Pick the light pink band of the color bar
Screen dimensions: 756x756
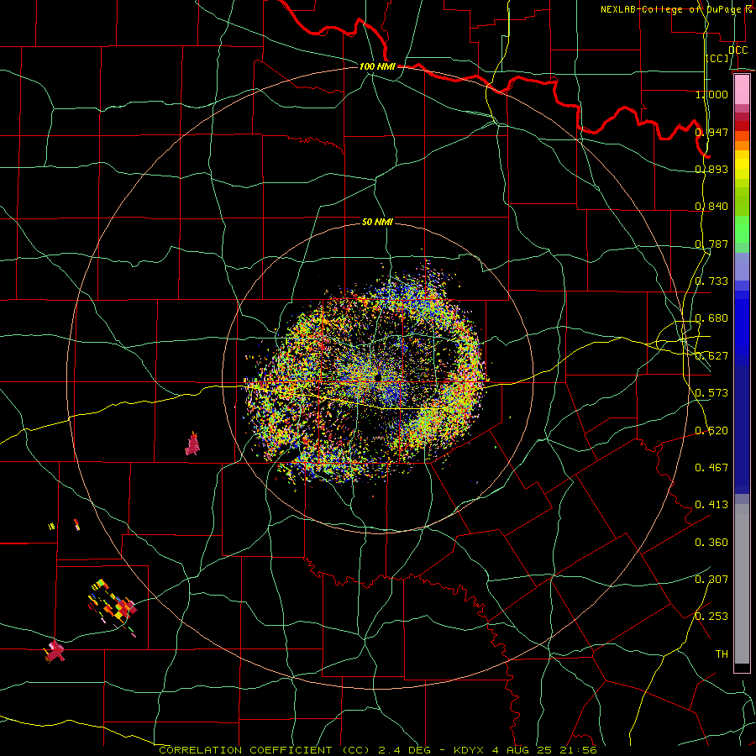[x=742, y=90]
